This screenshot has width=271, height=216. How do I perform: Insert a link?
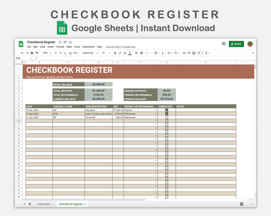184,53
